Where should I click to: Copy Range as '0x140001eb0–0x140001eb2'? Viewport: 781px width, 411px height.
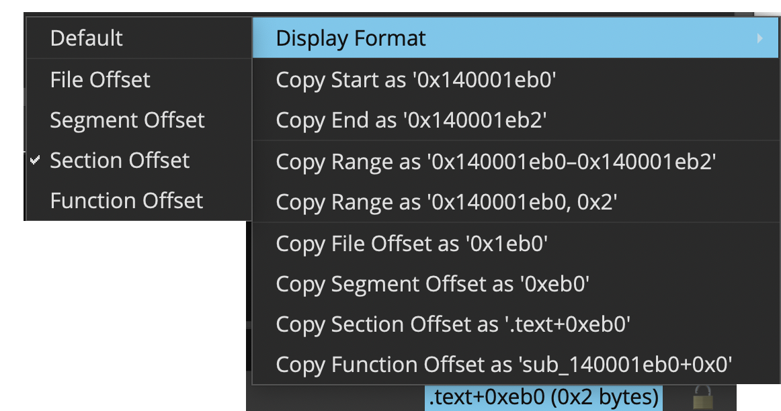click(x=515, y=162)
